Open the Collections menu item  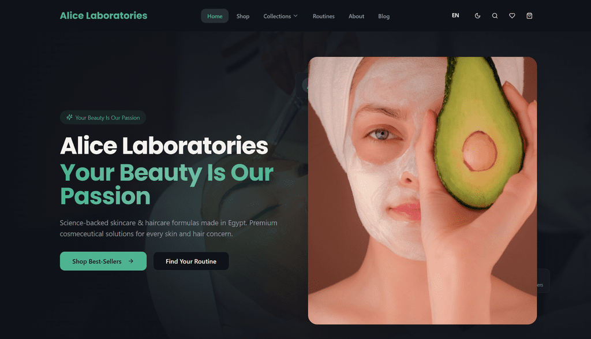coord(280,16)
